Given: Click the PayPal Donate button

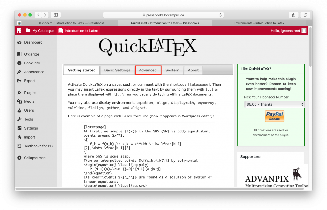Looking at the screenshot, I should click(274, 116).
